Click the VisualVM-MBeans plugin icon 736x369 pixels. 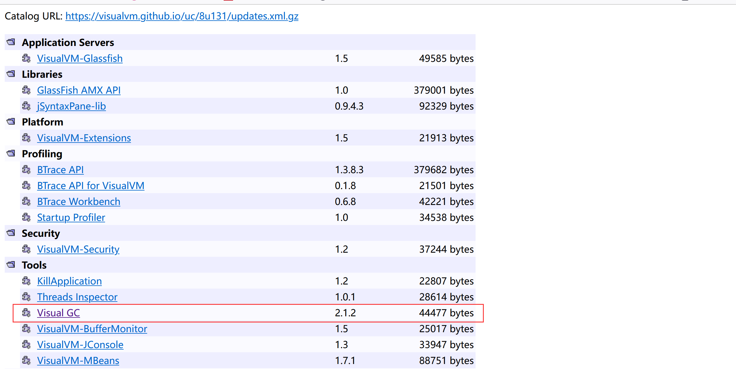point(27,360)
